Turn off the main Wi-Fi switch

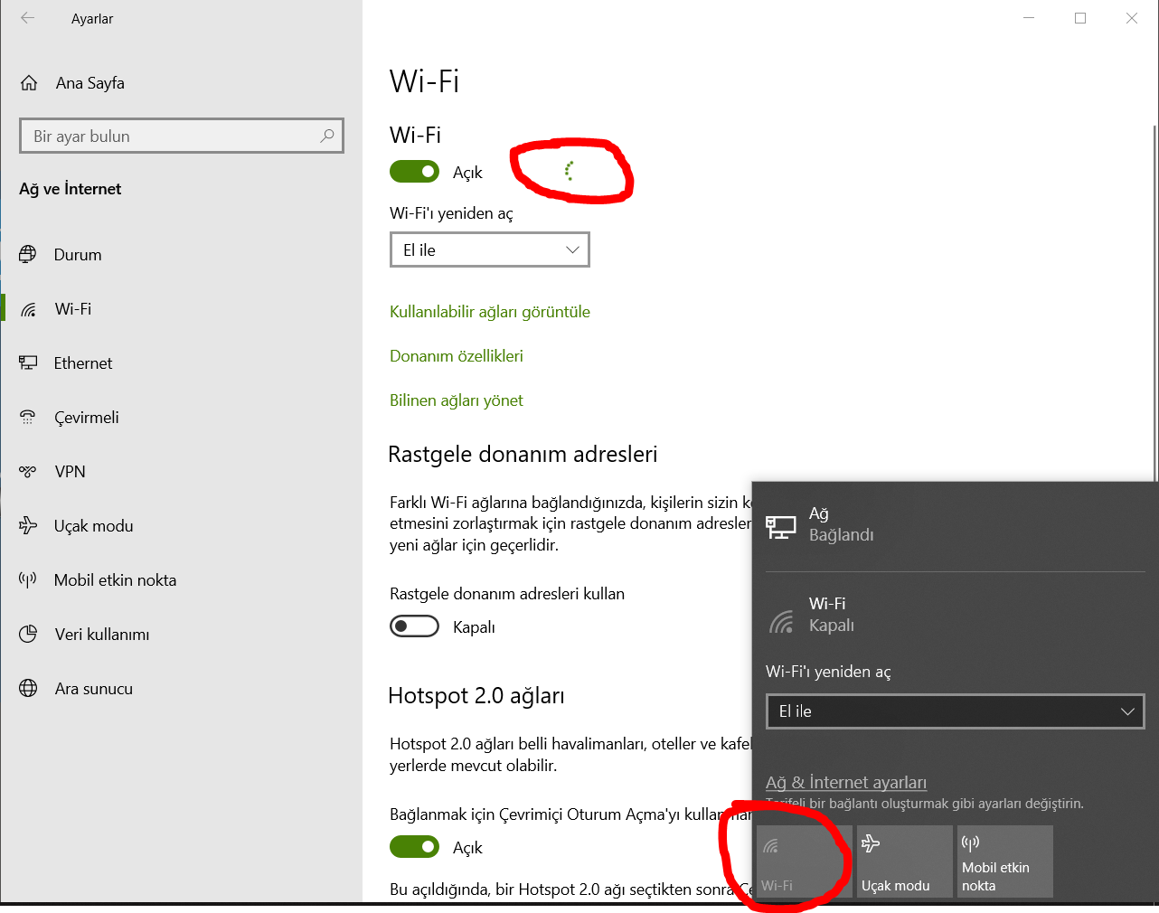pos(414,172)
